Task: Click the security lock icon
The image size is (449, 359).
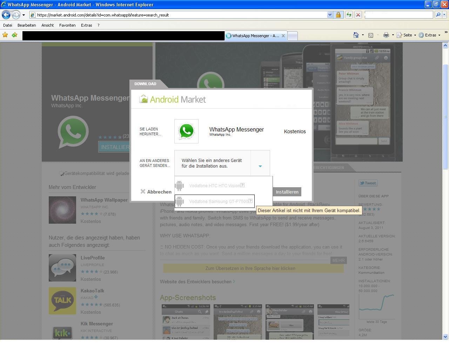Action: point(338,15)
